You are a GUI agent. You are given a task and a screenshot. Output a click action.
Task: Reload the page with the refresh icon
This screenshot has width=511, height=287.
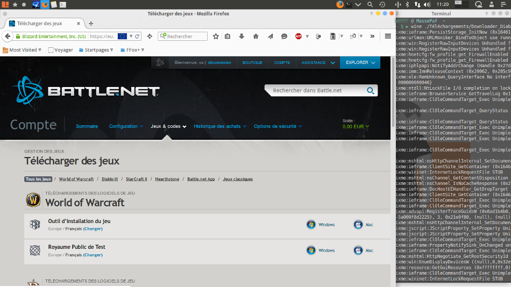click(x=138, y=36)
